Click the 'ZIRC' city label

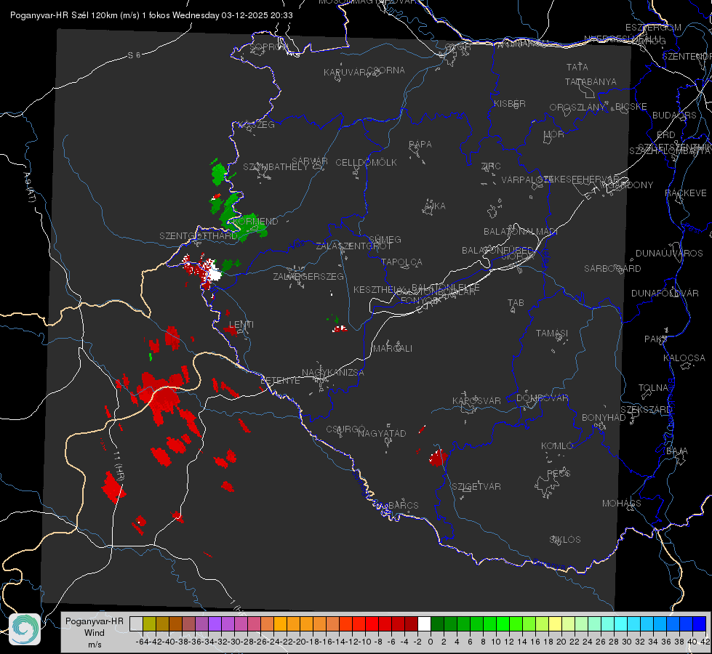[491, 166]
